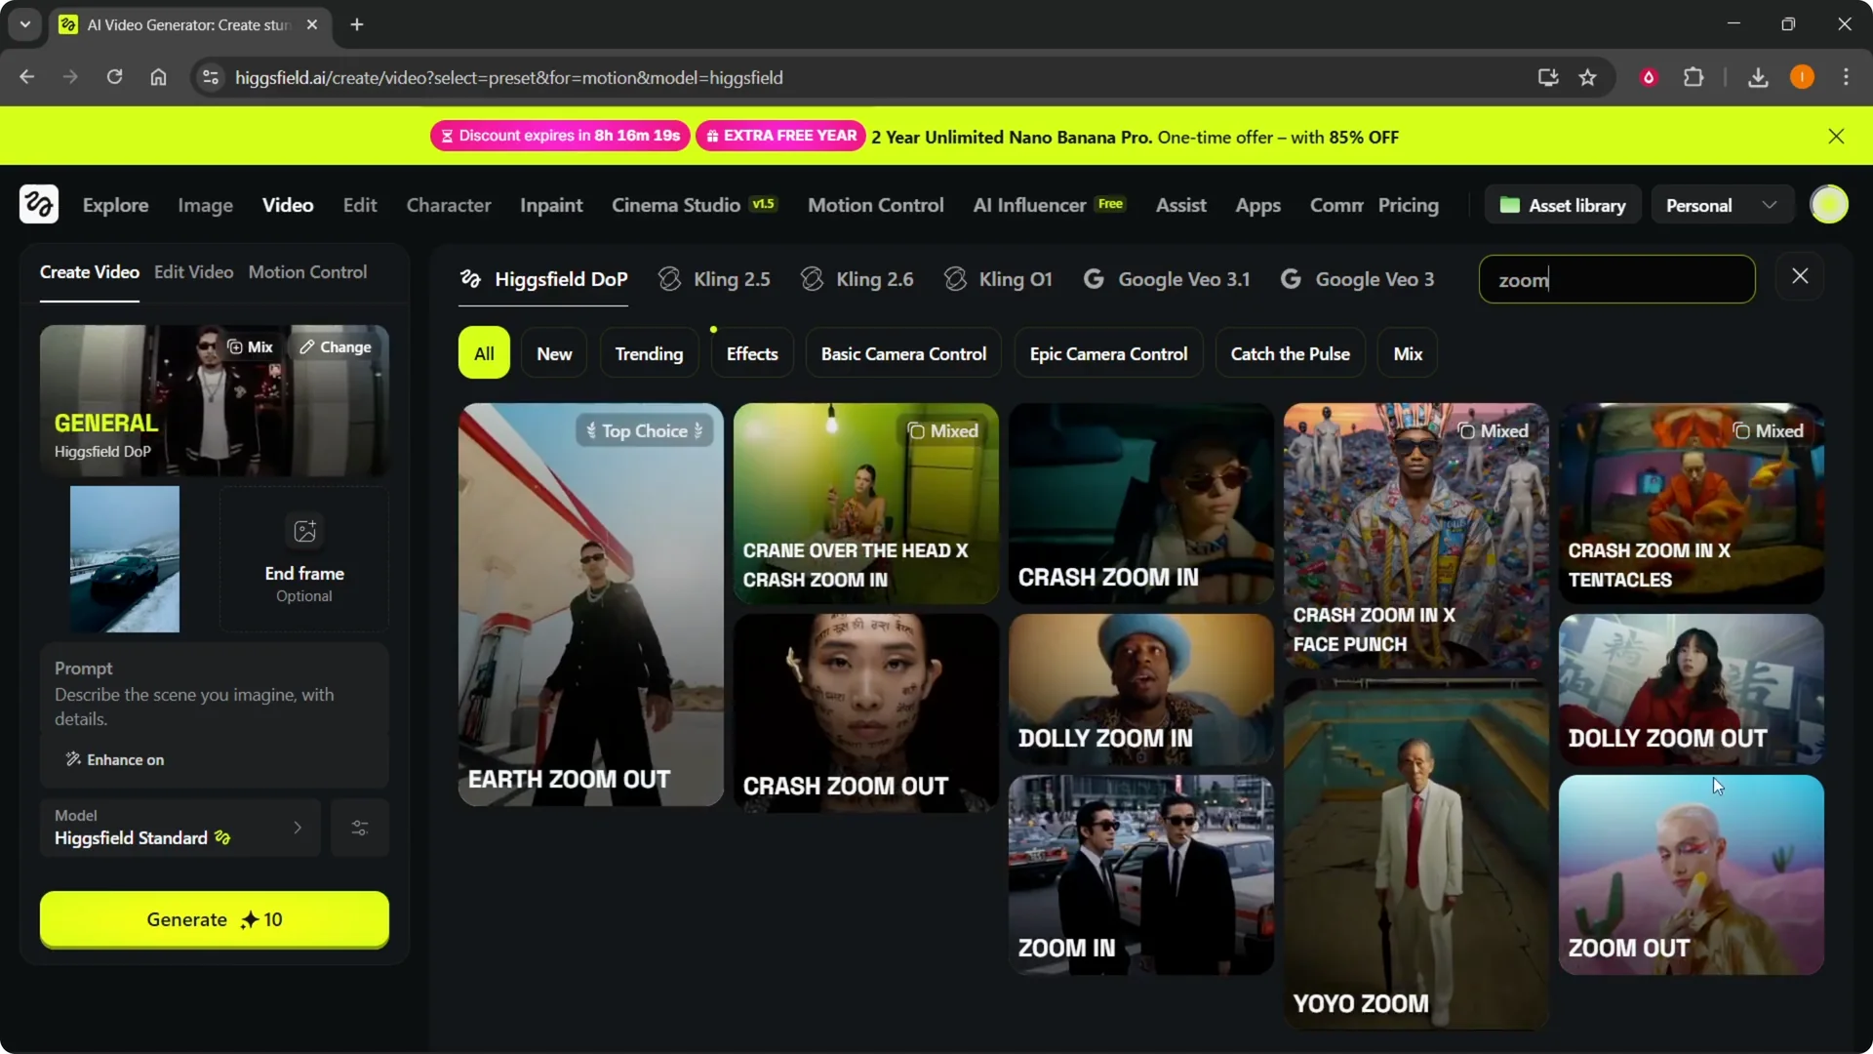The height and width of the screenshot is (1054, 1873).
Task: Bookmark this page with star icon
Action: pyautogui.click(x=1588, y=78)
